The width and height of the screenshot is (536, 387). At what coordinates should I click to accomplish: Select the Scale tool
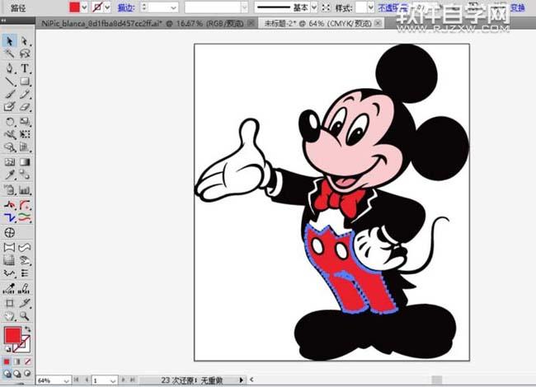click(25, 122)
